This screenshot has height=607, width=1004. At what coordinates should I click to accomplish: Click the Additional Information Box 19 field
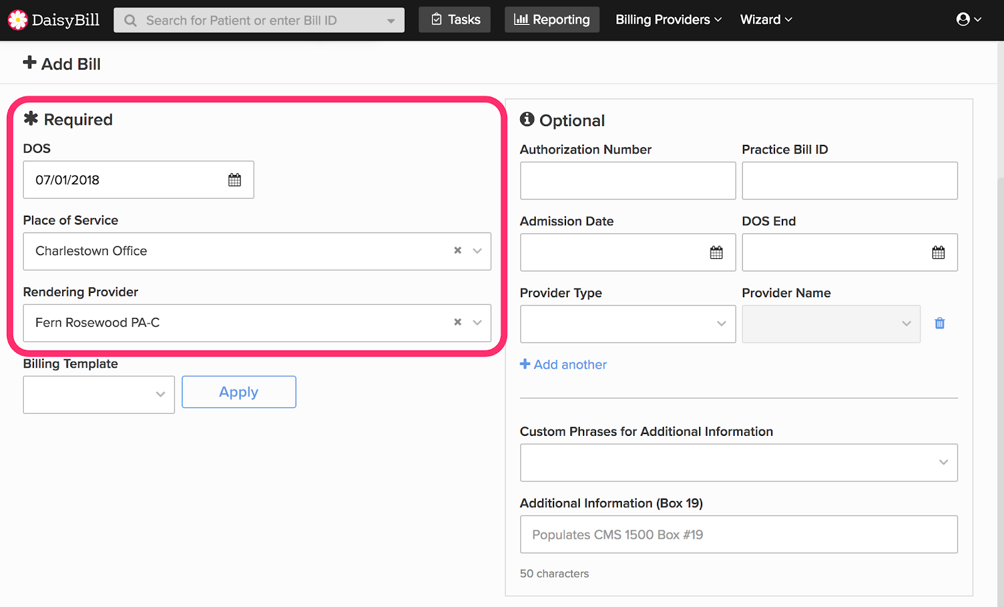[x=739, y=534]
